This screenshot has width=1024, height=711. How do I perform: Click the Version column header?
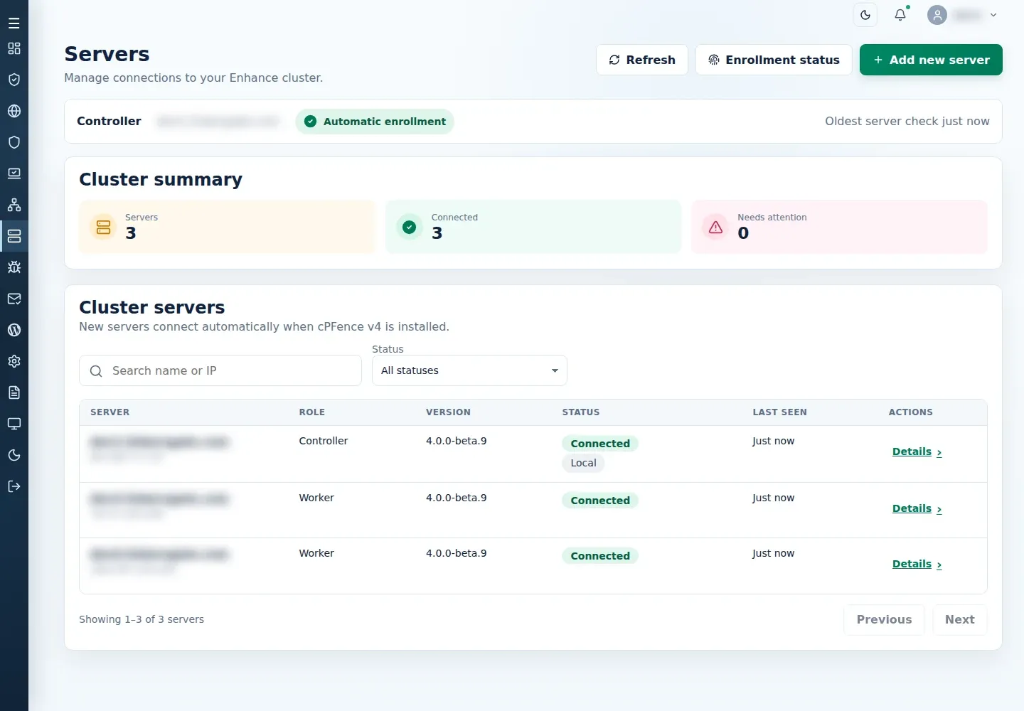coord(448,412)
